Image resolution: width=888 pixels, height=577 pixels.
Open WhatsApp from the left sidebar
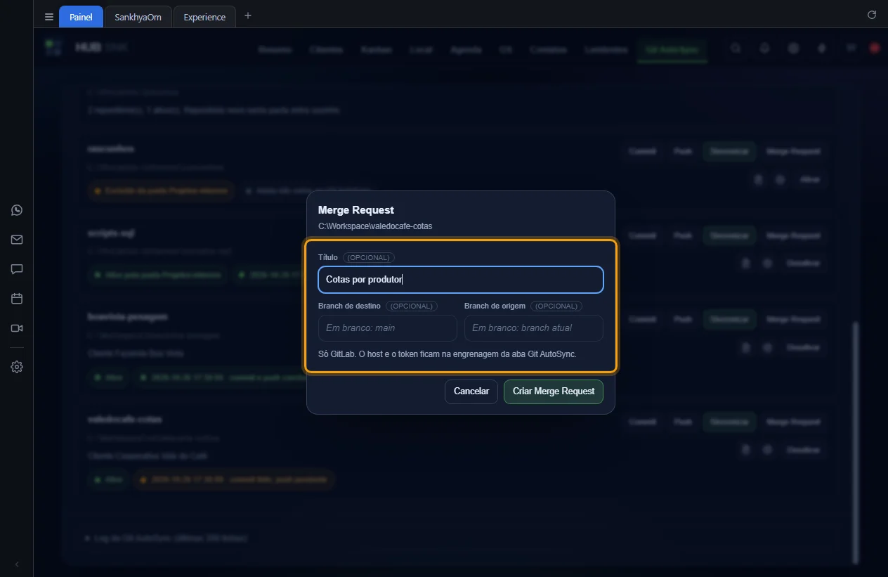point(17,210)
